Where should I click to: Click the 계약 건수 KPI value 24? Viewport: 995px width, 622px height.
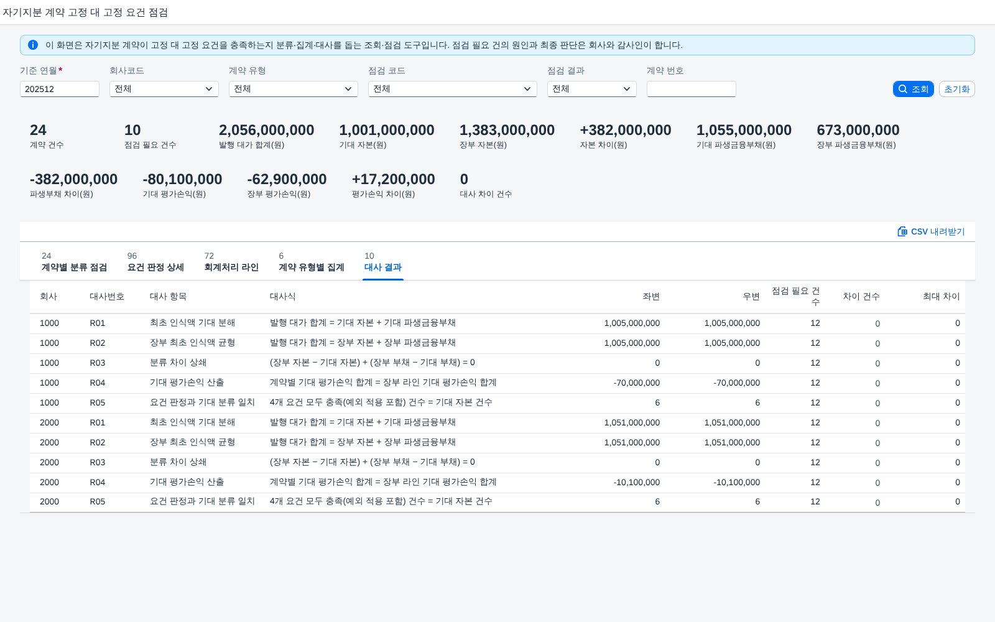coord(38,130)
